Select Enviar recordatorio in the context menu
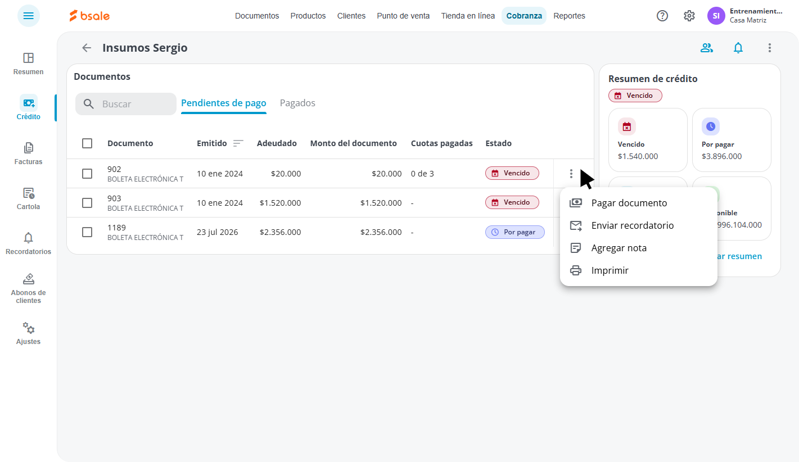Image resolution: width=799 pixels, height=462 pixels. 639,225
